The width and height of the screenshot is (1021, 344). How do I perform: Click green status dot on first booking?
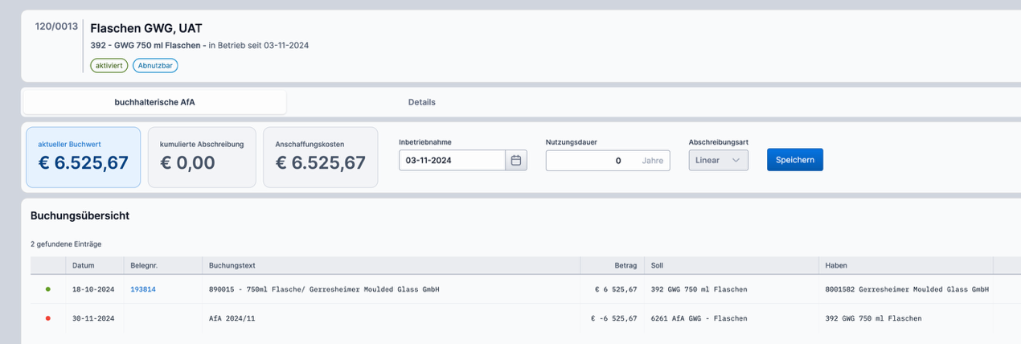(47, 289)
